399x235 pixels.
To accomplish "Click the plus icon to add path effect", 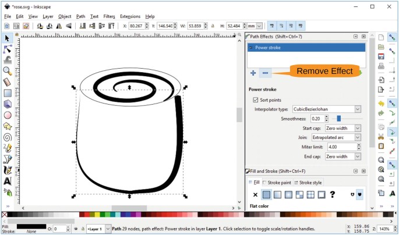I will 253,73.
